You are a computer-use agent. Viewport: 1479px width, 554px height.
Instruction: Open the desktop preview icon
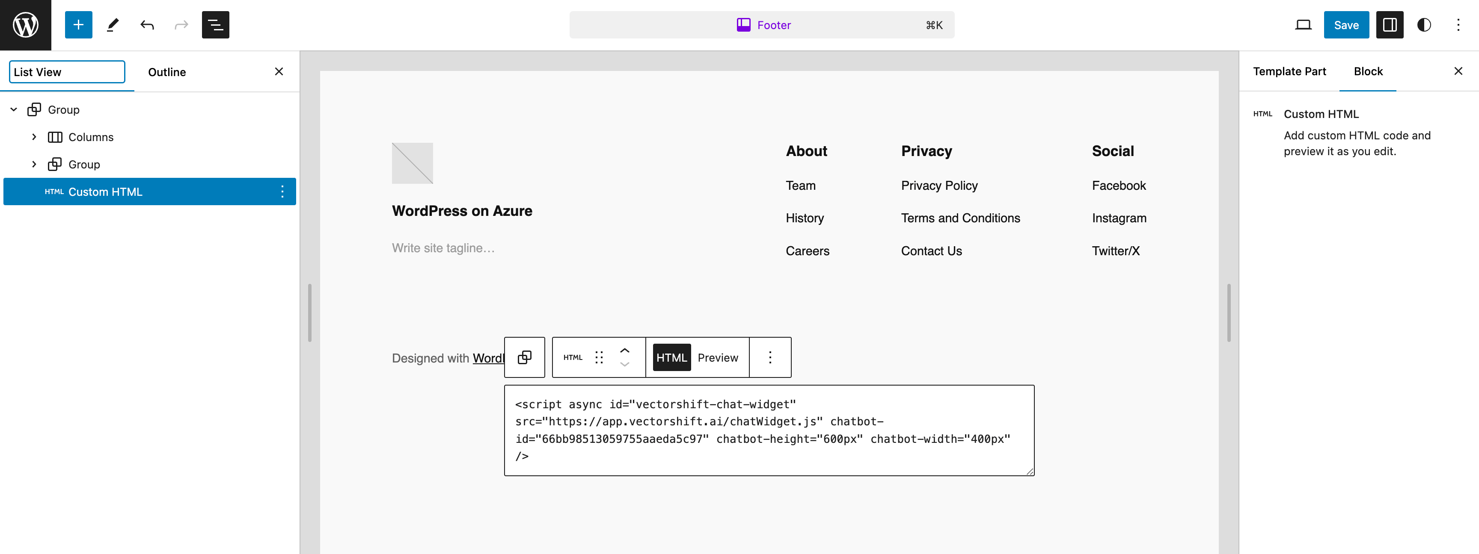pos(1303,25)
